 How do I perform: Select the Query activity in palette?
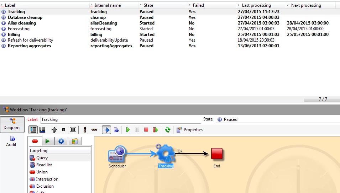pos(59,158)
